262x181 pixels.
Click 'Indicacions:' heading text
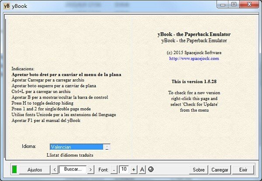(23, 68)
